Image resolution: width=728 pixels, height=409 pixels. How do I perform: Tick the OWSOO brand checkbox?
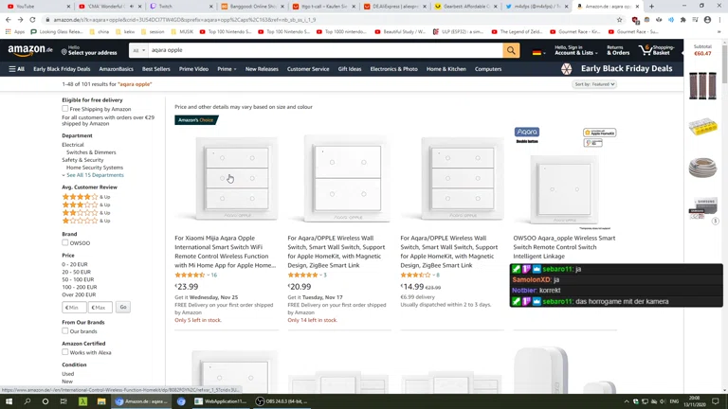click(65, 242)
